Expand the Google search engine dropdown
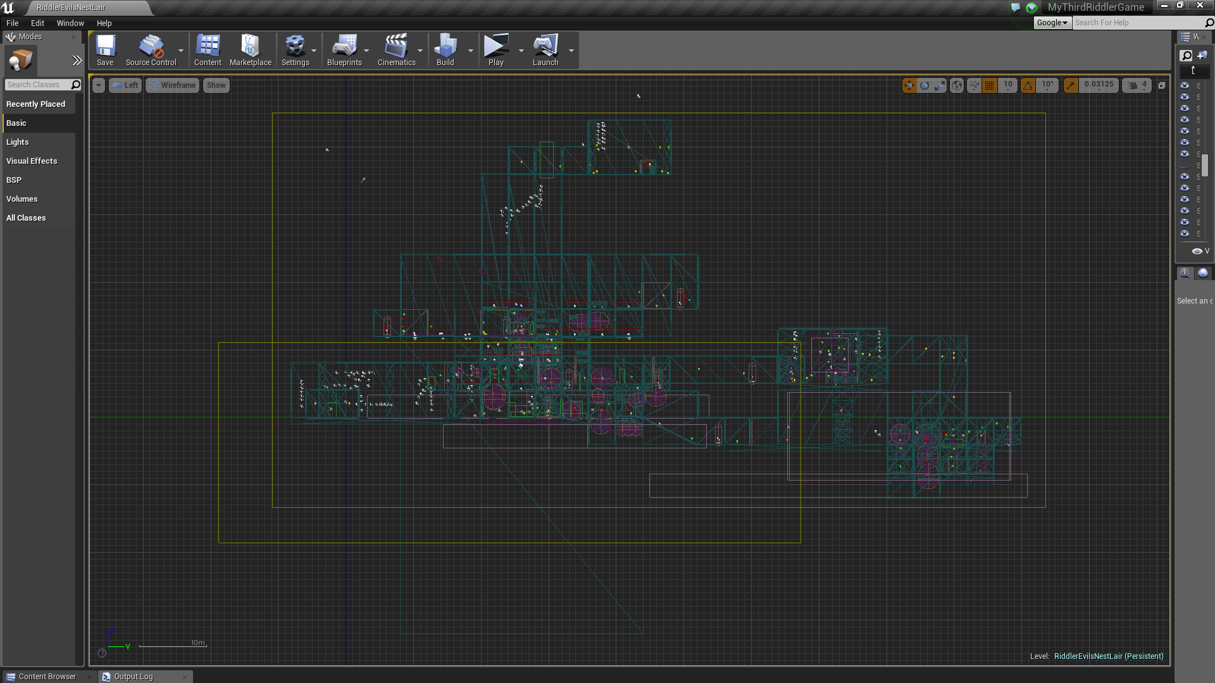1215x683 pixels. pos(1052,23)
